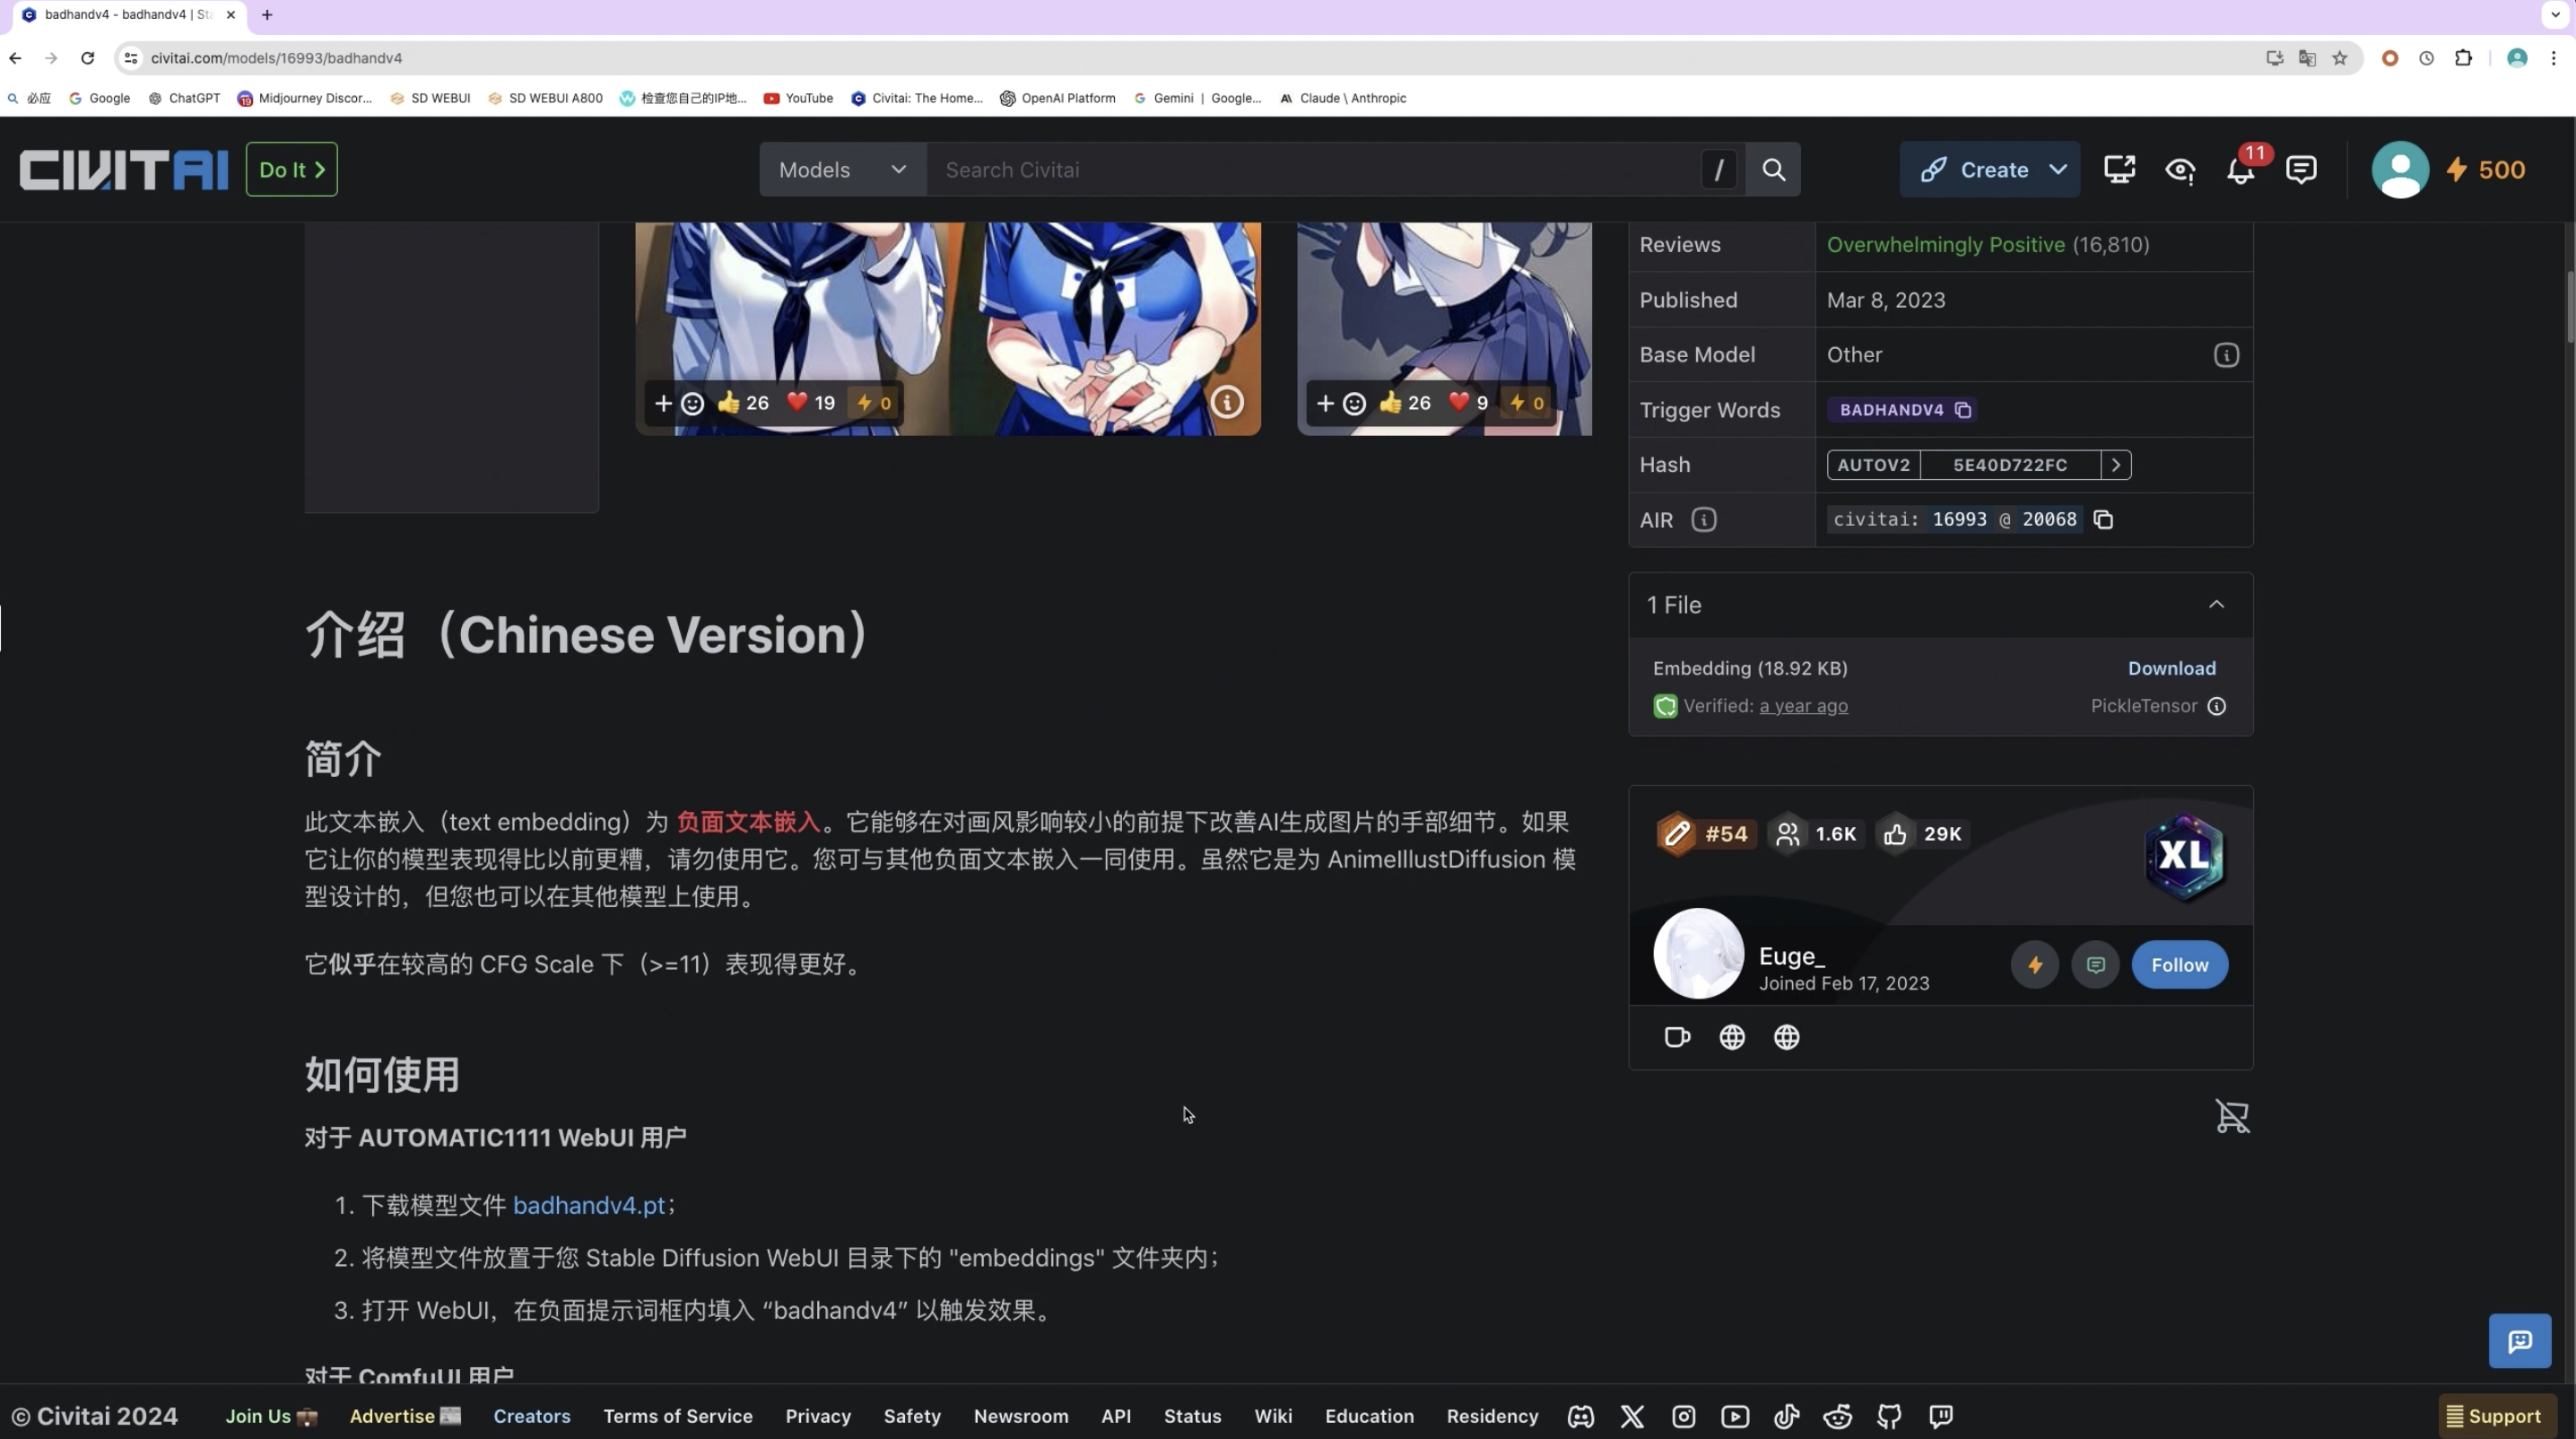Click the crossed-out shop cart icon

click(2232, 1116)
